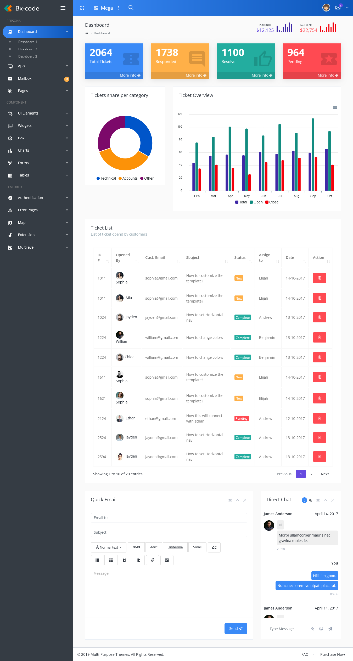Click the blockquote icon in email editor

click(x=214, y=547)
